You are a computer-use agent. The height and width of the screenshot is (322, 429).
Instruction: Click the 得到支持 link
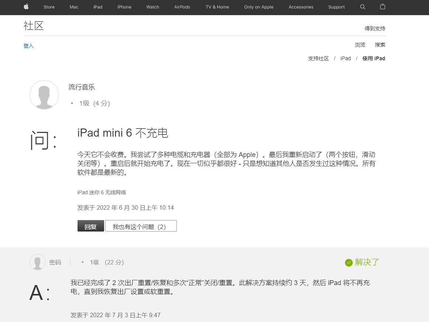[x=375, y=28]
